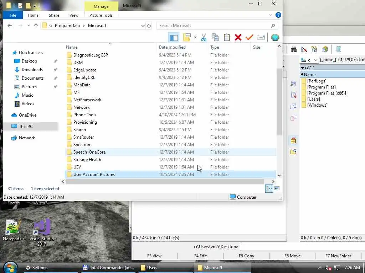
Task: Open the File tab in Explorer
Action: click(x=13, y=15)
